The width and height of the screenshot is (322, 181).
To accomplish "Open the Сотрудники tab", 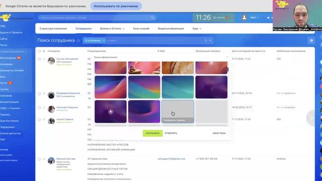I will point(84,29).
